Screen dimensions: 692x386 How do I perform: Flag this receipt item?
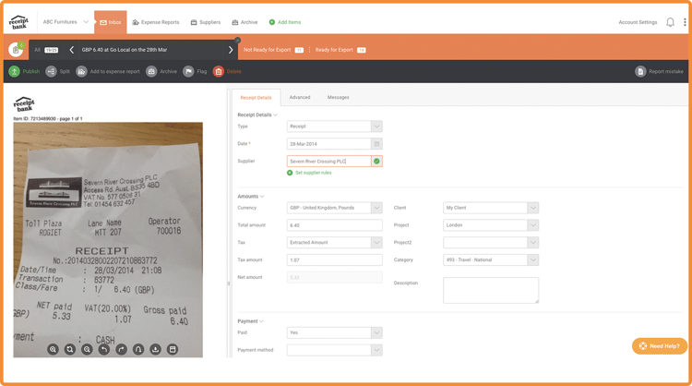pyautogui.click(x=188, y=71)
